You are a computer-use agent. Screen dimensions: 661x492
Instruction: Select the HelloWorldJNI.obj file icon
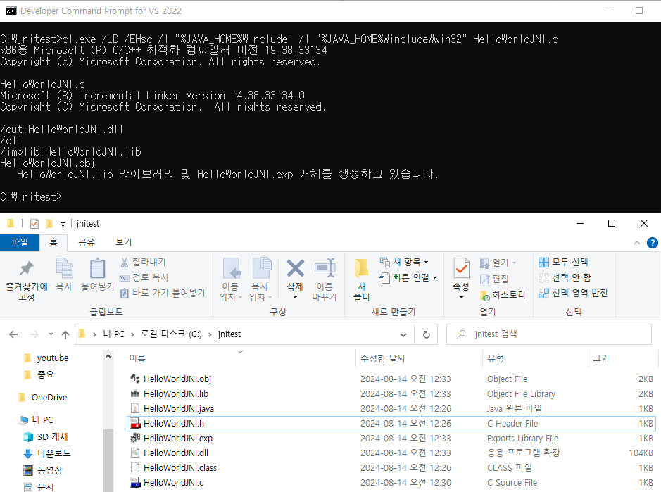click(135, 379)
